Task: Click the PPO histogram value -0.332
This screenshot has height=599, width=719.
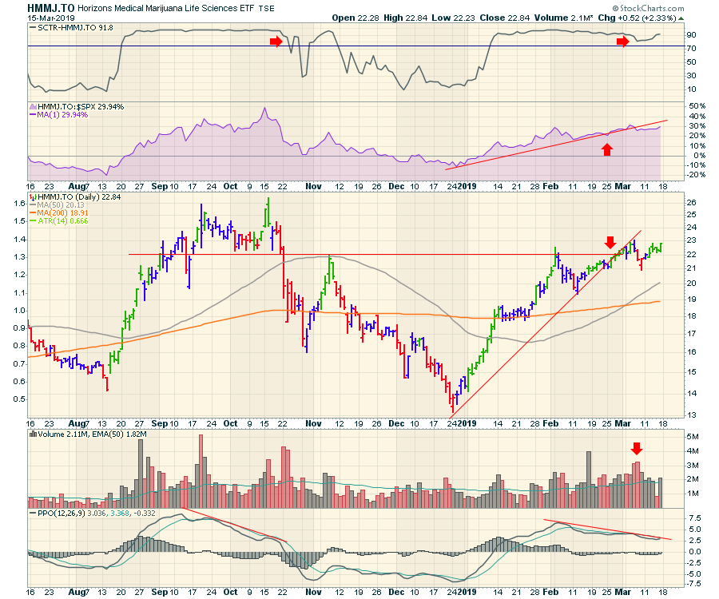Action: pos(144,514)
